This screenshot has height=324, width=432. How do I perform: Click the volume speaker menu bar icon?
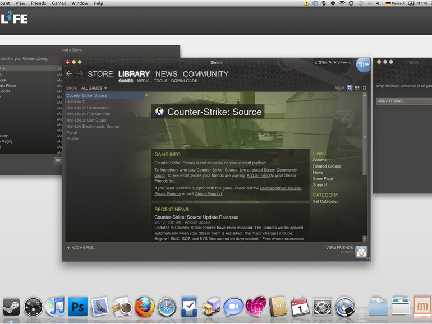[378, 3]
